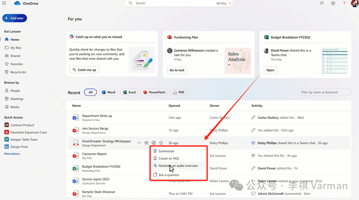
Task: Click Johnie McConnell commented activity
Action: click(x=284, y=194)
